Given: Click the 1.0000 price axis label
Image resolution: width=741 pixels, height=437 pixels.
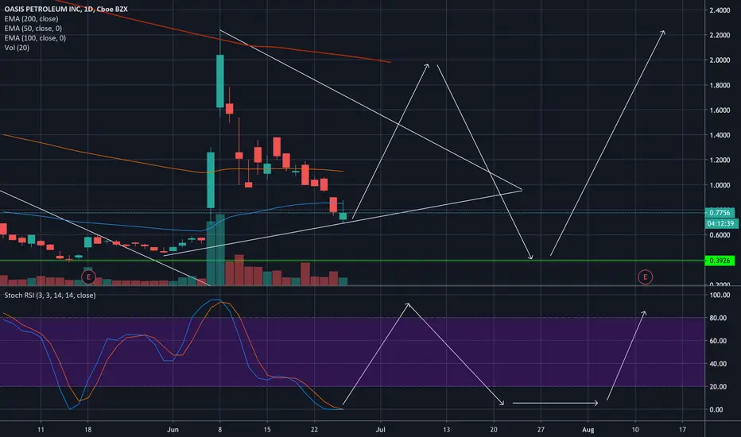Looking at the screenshot, I should [720, 185].
